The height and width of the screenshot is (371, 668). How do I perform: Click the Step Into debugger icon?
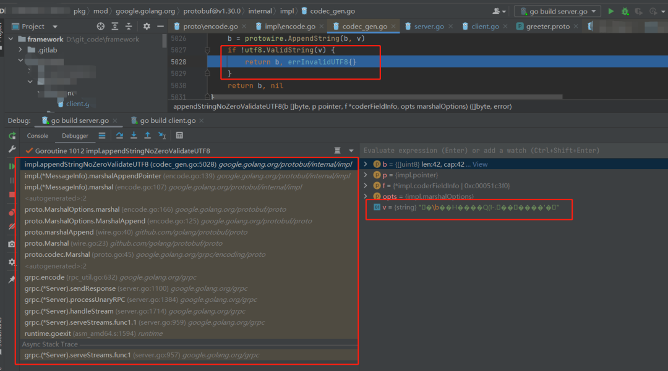point(134,136)
